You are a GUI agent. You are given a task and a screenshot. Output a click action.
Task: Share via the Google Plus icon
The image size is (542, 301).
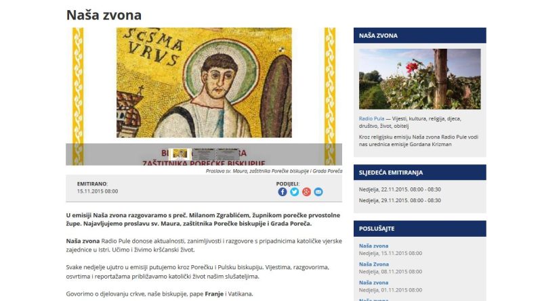(x=307, y=192)
